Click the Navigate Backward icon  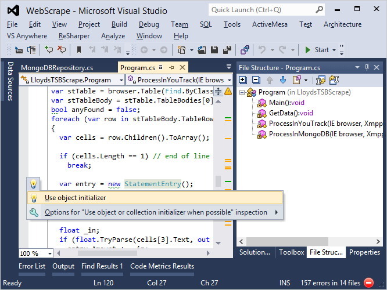pos(144,50)
